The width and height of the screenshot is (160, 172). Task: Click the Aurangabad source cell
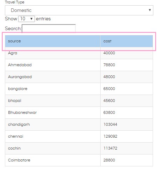point(53,77)
